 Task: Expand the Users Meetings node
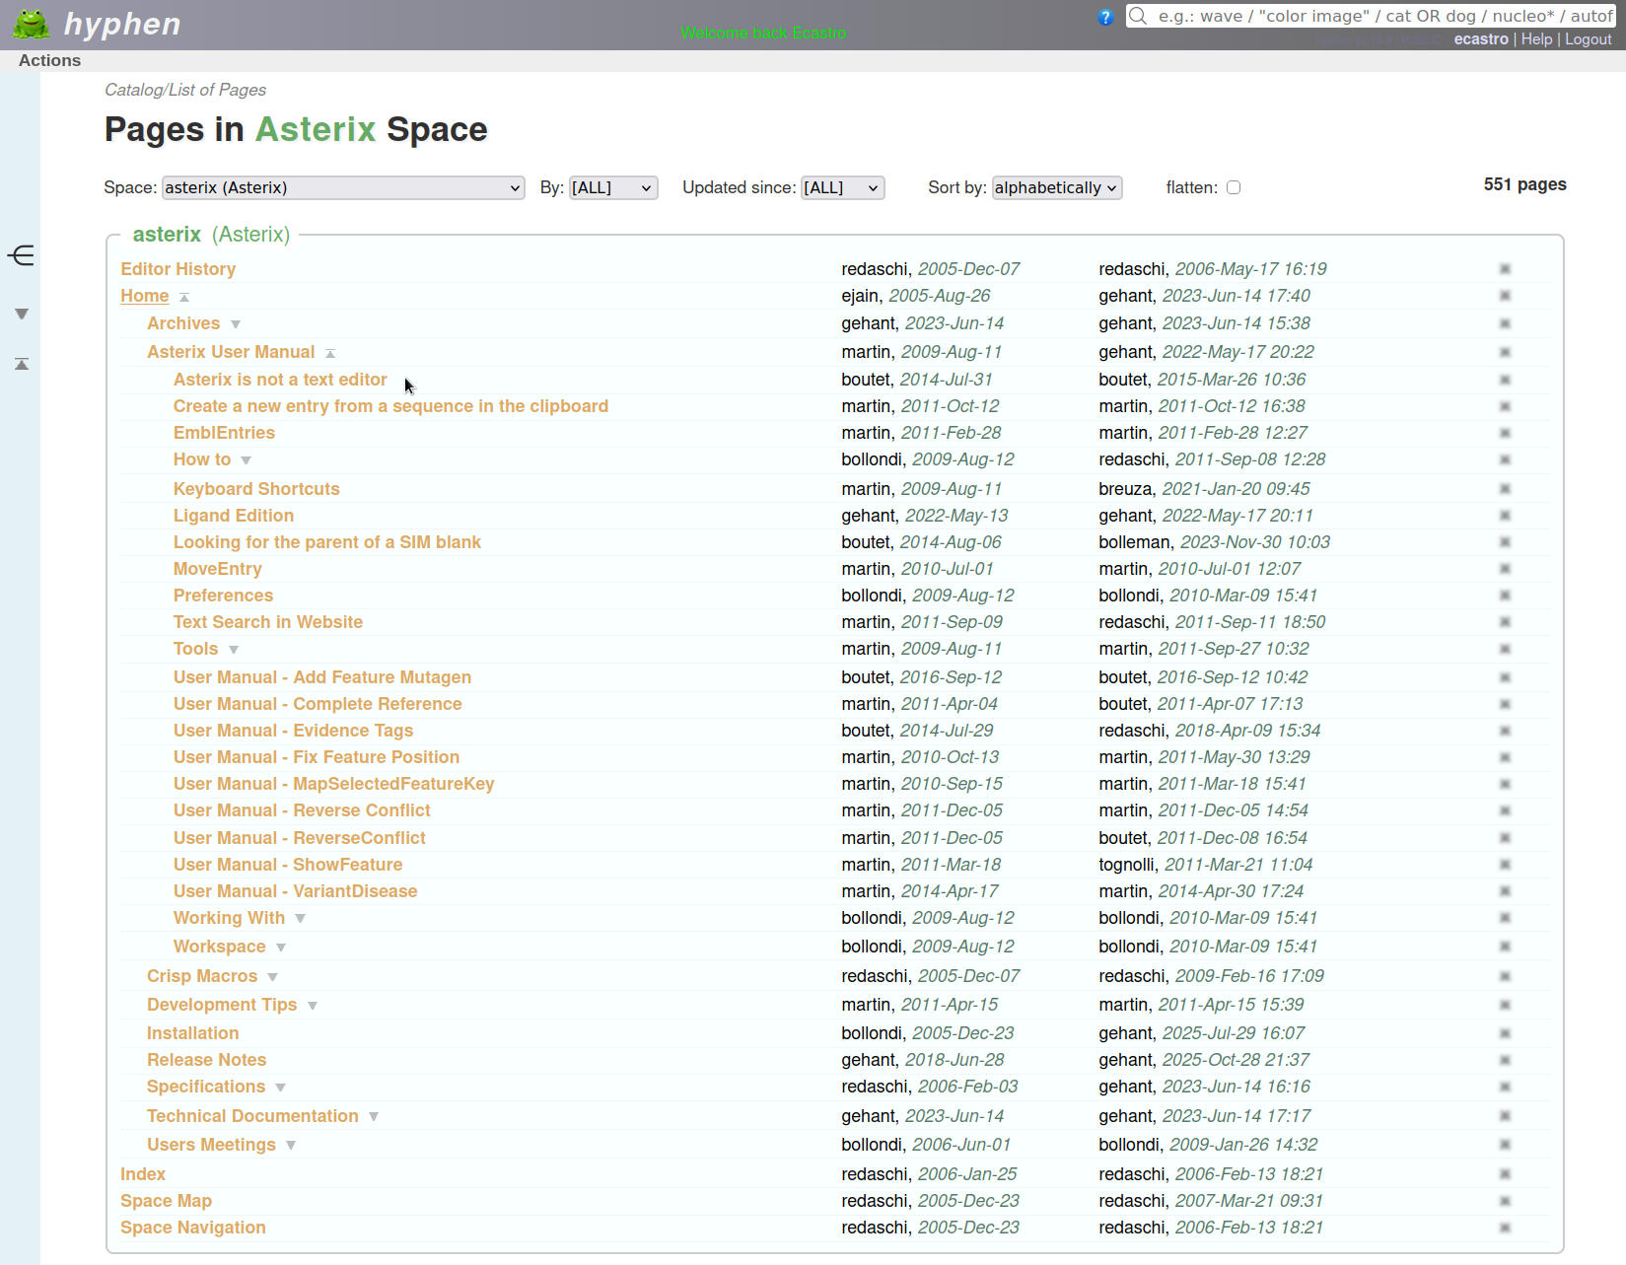tap(291, 1146)
